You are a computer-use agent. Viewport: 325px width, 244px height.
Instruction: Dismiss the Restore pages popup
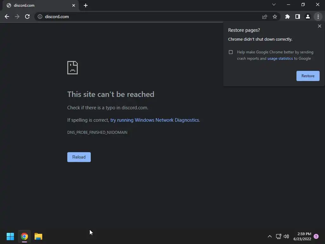pyautogui.click(x=320, y=26)
